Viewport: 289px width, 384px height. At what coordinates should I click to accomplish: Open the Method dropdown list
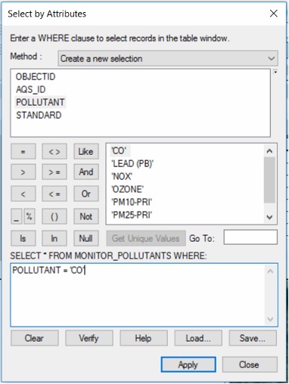coord(168,58)
